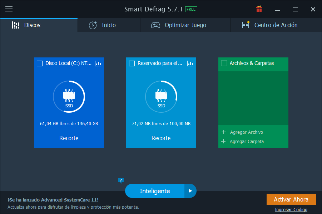Tick the Archivos & Carpetas checkbox

(224, 63)
